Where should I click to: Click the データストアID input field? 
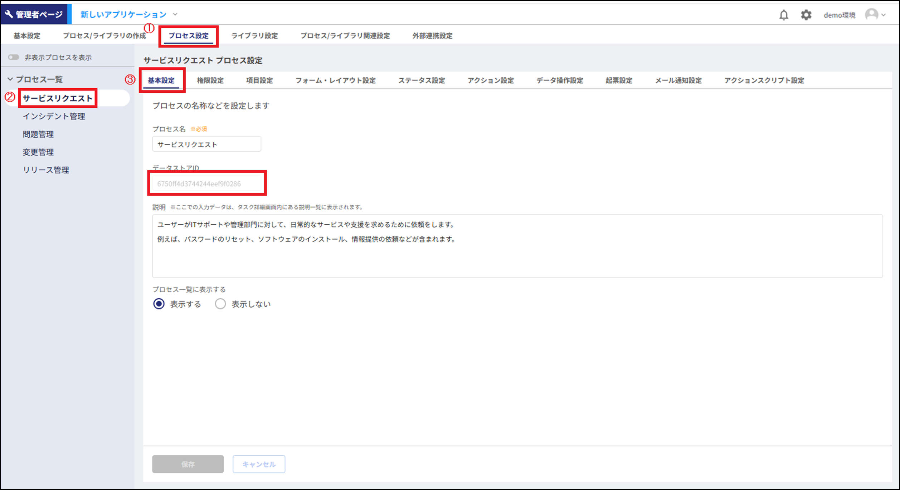pyautogui.click(x=206, y=183)
